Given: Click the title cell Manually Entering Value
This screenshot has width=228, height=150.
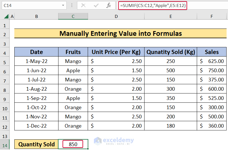Looking at the screenshot, I should (x=121, y=34).
